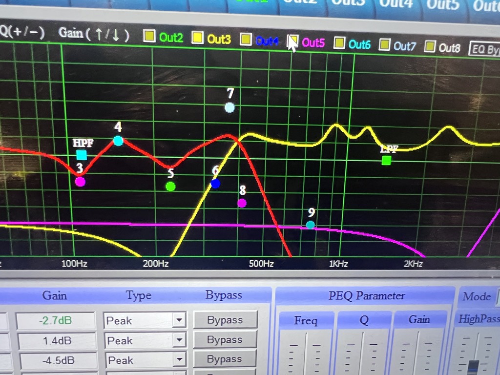This screenshot has width=500, height=375.
Task: Select EQ node 7 light blue point
Action: click(229, 108)
